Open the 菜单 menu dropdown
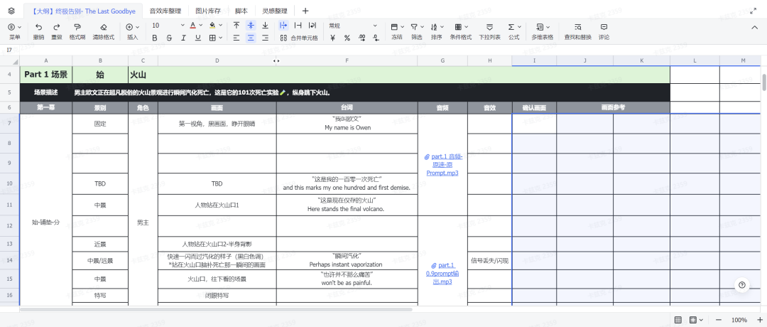Screen dimensions: 767x327 click(x=15, y=31)
